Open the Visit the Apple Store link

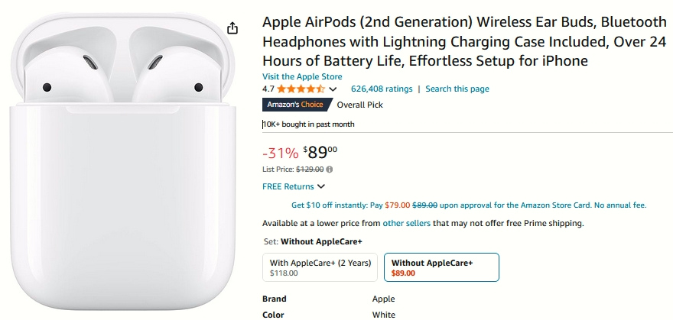pos(302,77)
